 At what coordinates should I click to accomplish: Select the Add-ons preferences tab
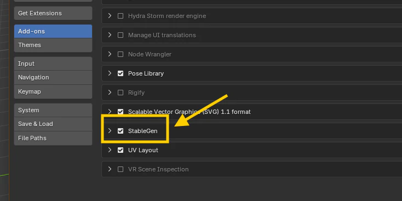(x=53, y=31)
